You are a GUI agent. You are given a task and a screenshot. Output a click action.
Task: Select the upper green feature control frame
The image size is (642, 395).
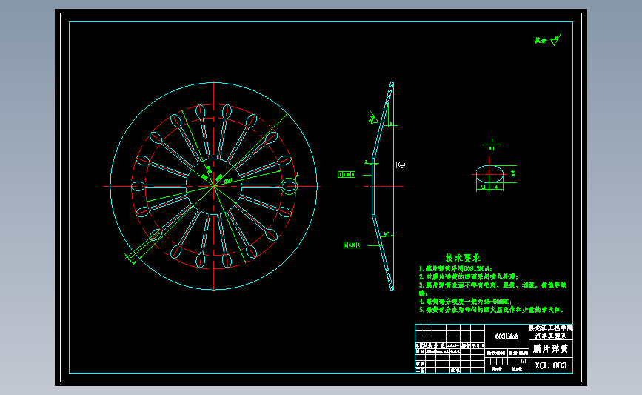click(x=347, y=175)
